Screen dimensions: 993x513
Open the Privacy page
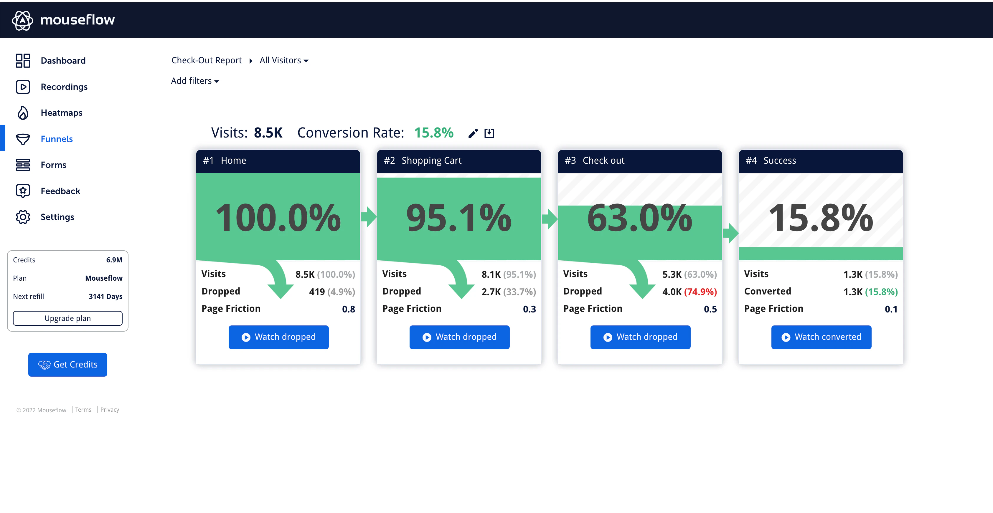[x=110, y=409]
